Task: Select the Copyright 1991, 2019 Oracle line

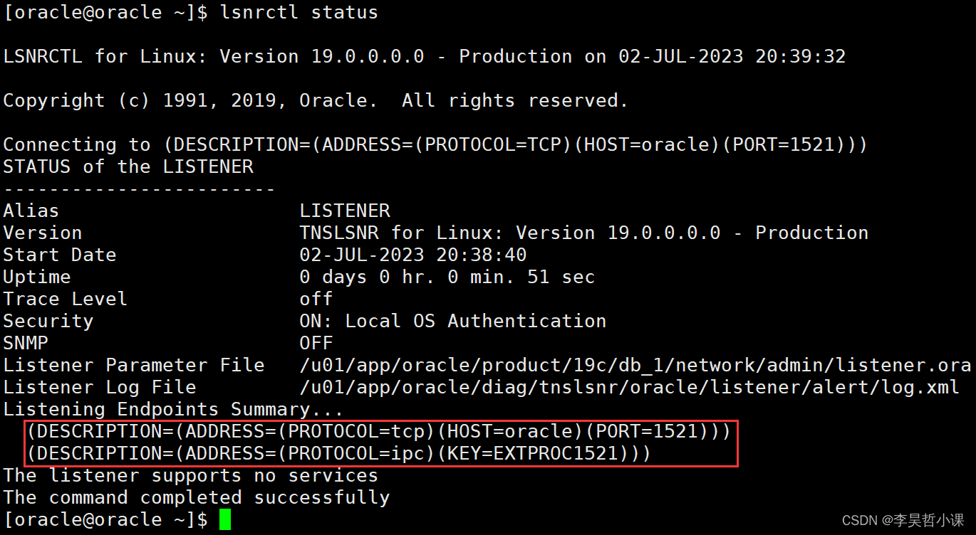Action: pos(316,101)
